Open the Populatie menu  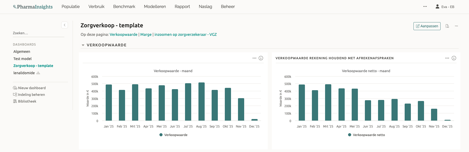[71, 7]
